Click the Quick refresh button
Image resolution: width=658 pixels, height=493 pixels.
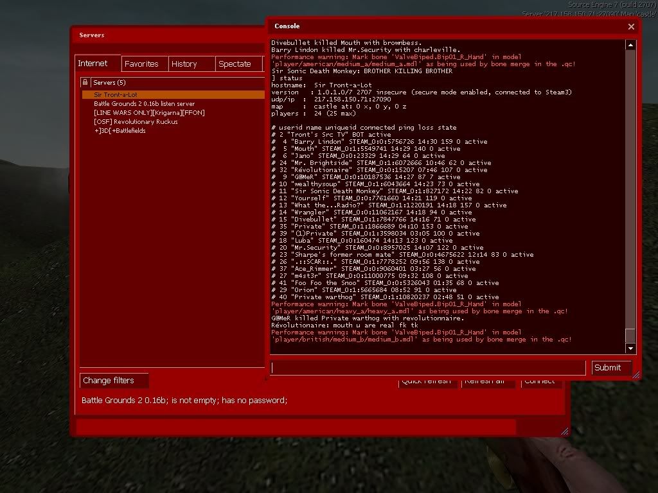[x=427, y=383]
